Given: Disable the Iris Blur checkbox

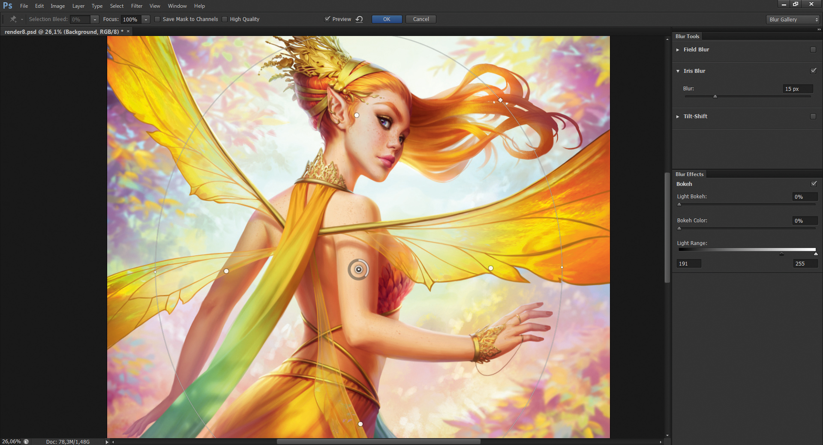Looking at the screenshot, I should point(813,71).
